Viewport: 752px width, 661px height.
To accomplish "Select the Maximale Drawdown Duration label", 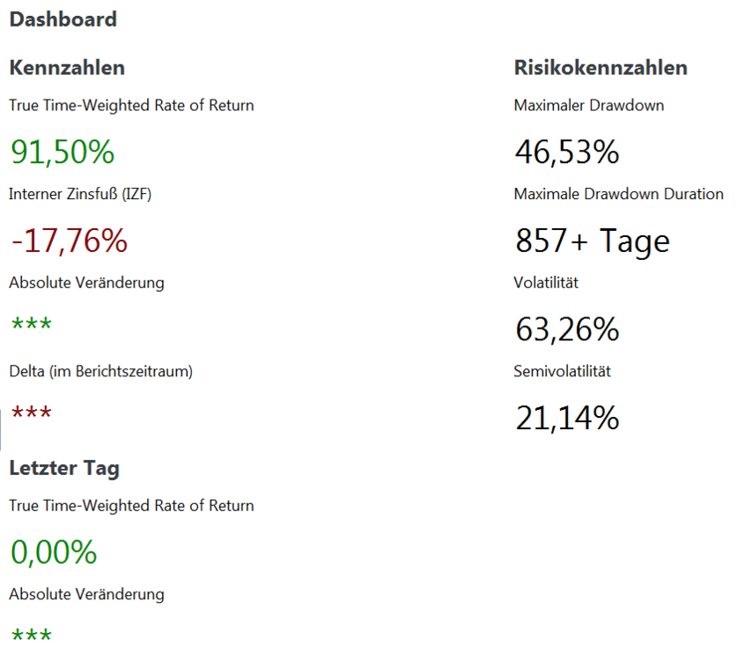I will click(618, 194).
